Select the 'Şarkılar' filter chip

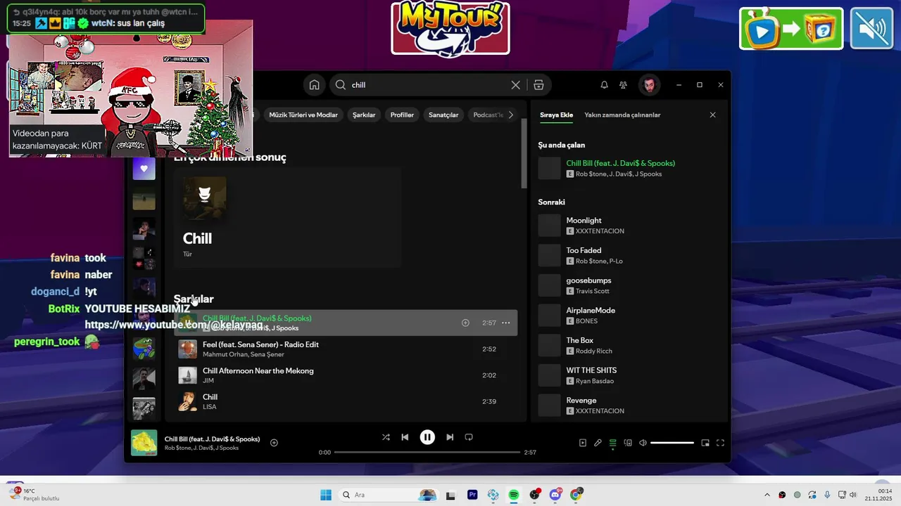[x=364, y=115]
